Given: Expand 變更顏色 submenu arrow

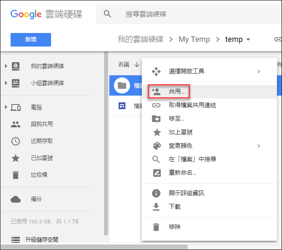Looking at the screenshot, I should [x=259, y=146].
